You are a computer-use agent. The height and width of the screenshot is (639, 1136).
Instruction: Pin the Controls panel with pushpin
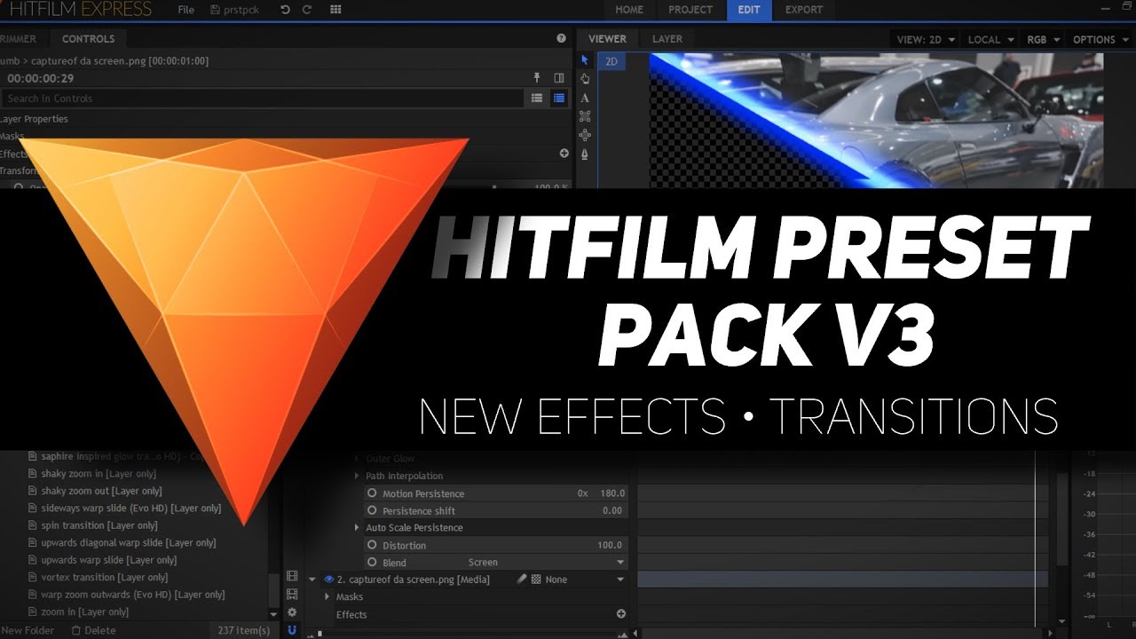coord(536,78)
